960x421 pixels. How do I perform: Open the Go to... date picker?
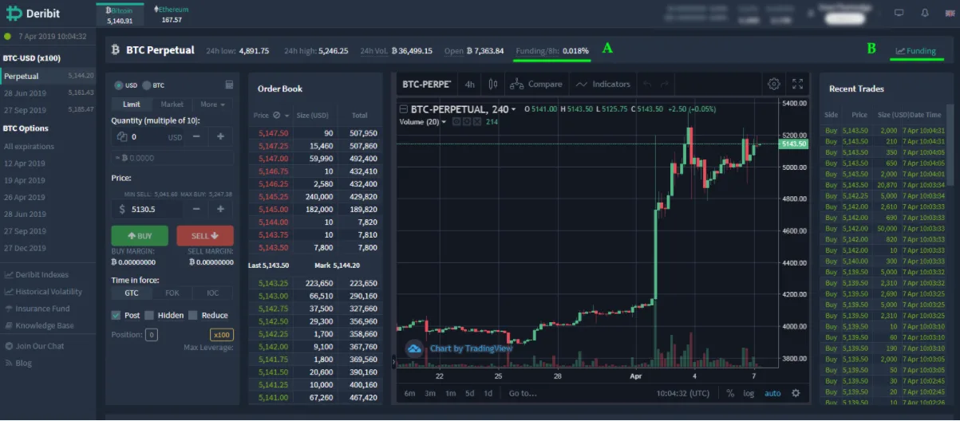point(523,393)
